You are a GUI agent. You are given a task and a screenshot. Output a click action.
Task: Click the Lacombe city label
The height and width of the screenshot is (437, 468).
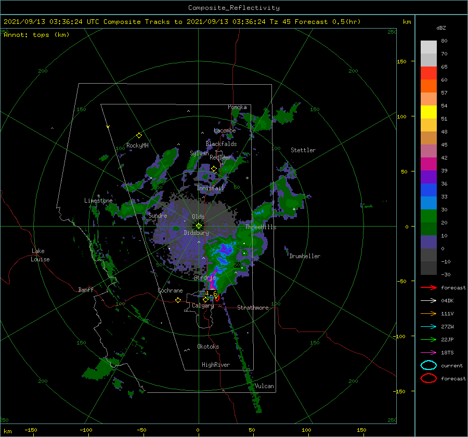225,130
